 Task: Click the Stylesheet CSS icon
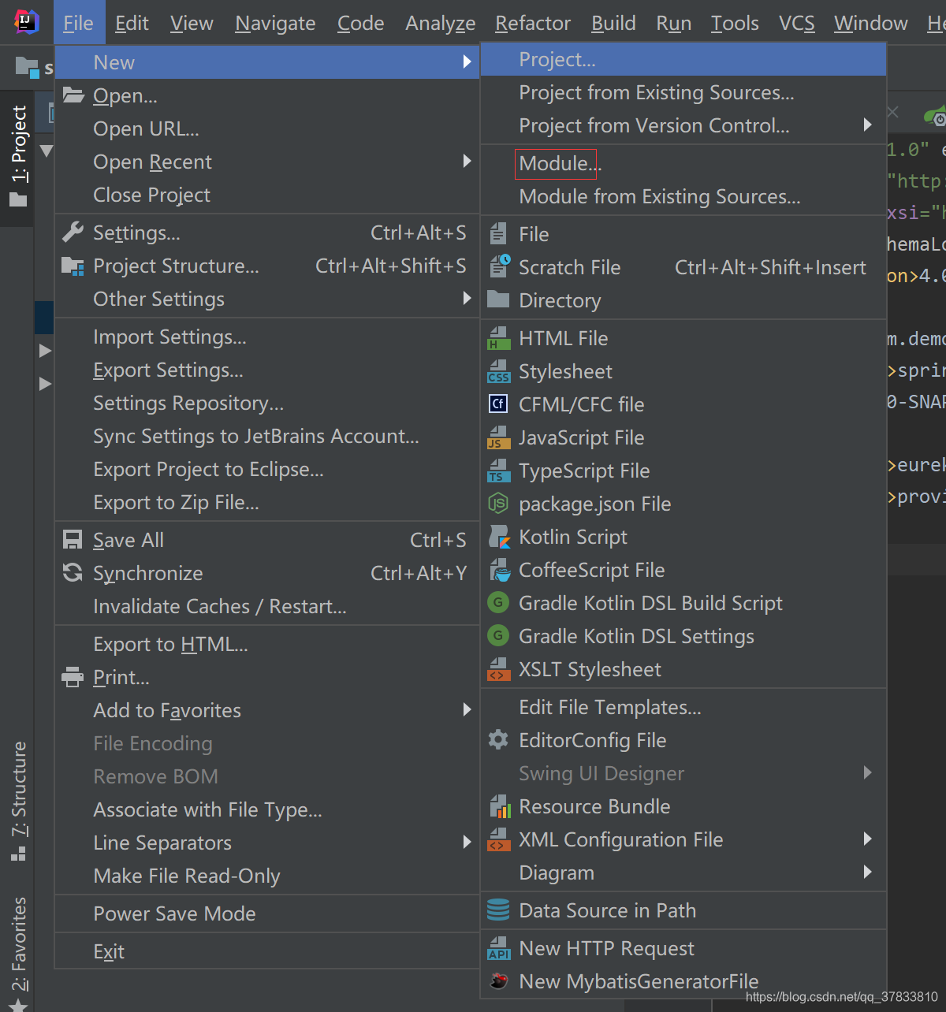click(498, 371)
